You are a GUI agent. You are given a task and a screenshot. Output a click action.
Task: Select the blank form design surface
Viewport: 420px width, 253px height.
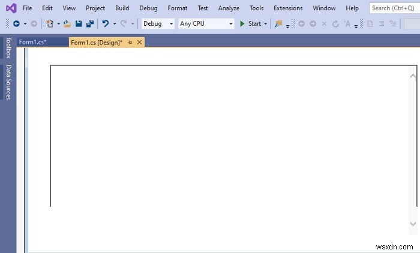pyautogui.click(x=230, y=136)
